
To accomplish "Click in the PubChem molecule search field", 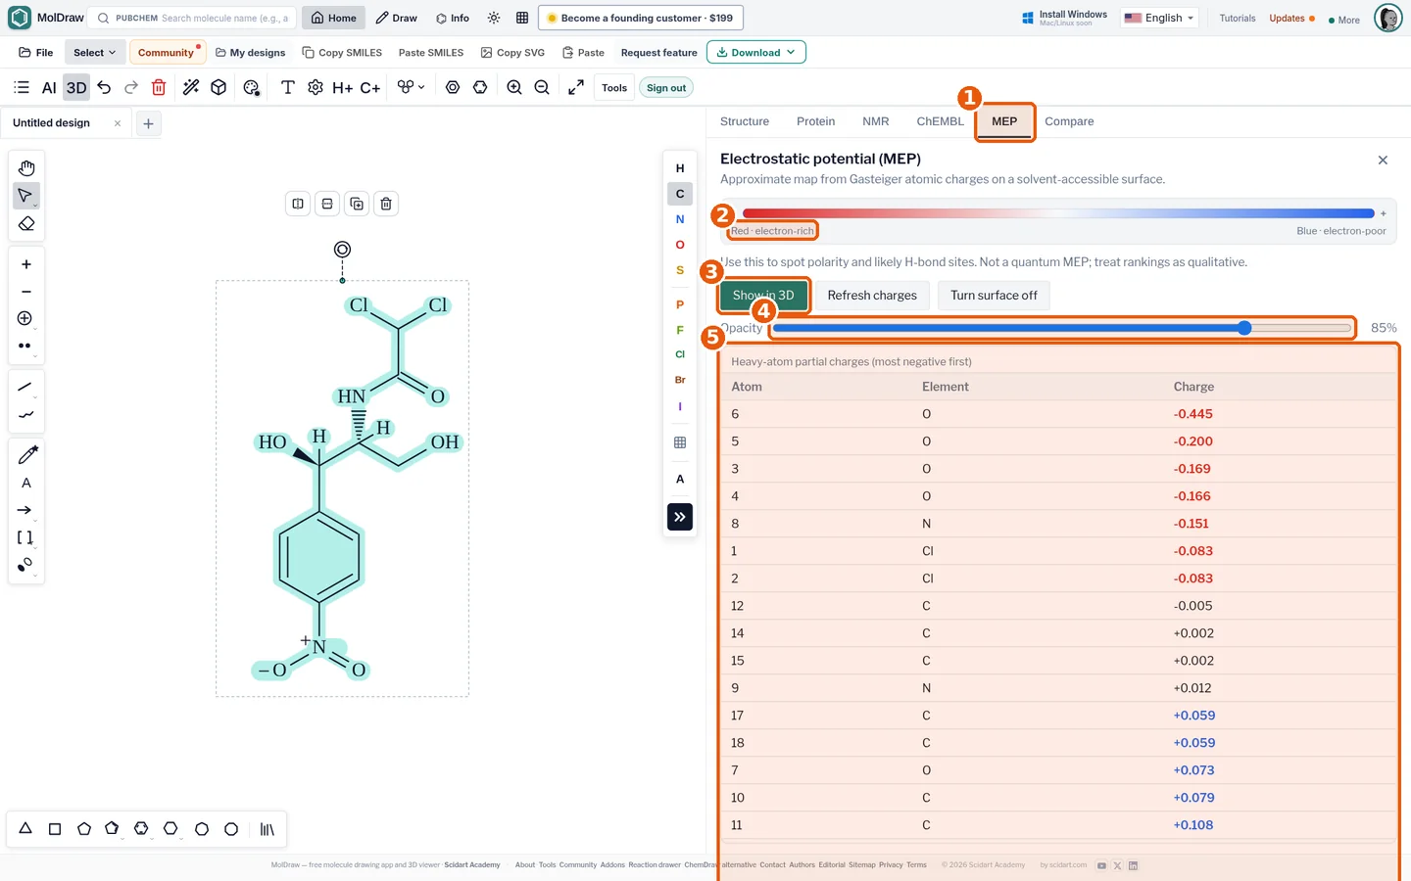I will [192, 19].
